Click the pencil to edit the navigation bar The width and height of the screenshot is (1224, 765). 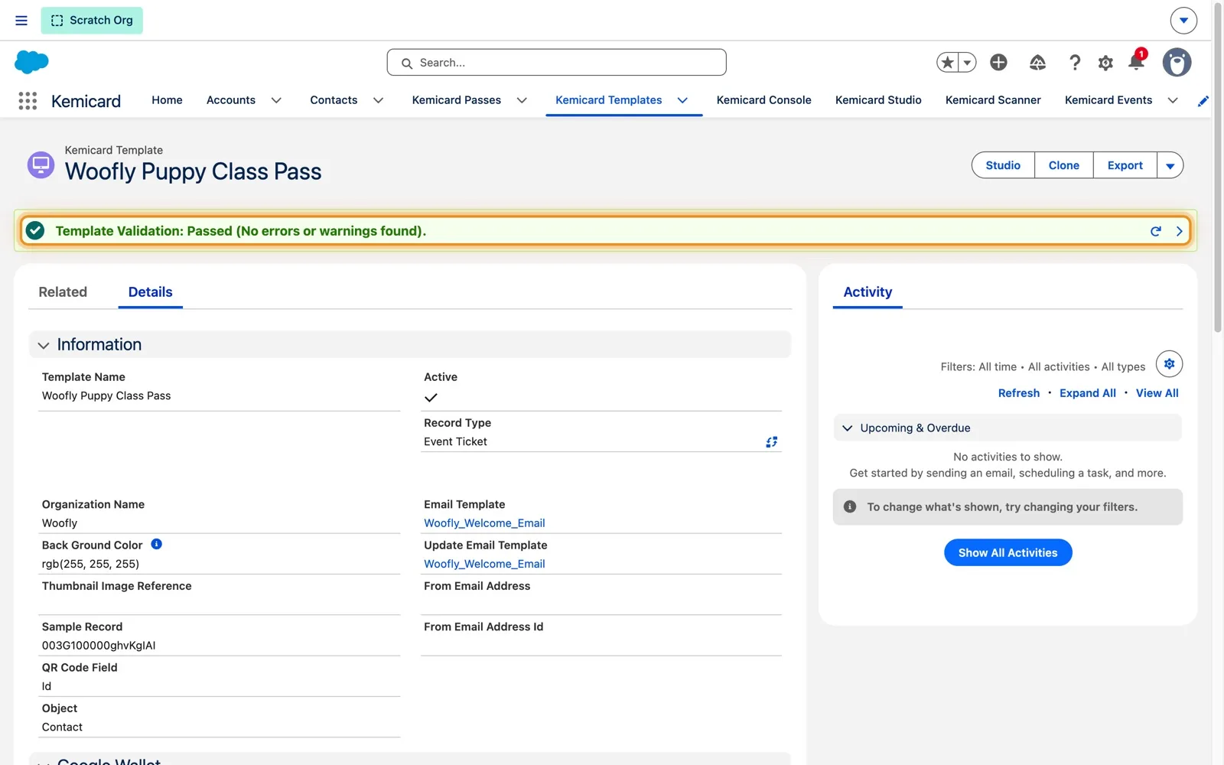[1203, 101]
